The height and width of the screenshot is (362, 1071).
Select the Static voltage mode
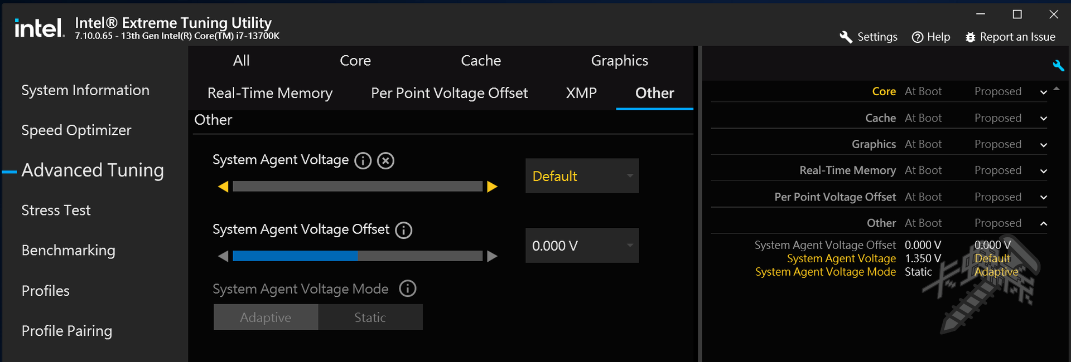(370, 317)
